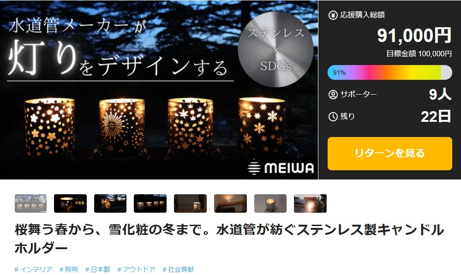Click the #社会貢献 tag
The width and height of the screenshot is (461, 275).
pos(178,269)
